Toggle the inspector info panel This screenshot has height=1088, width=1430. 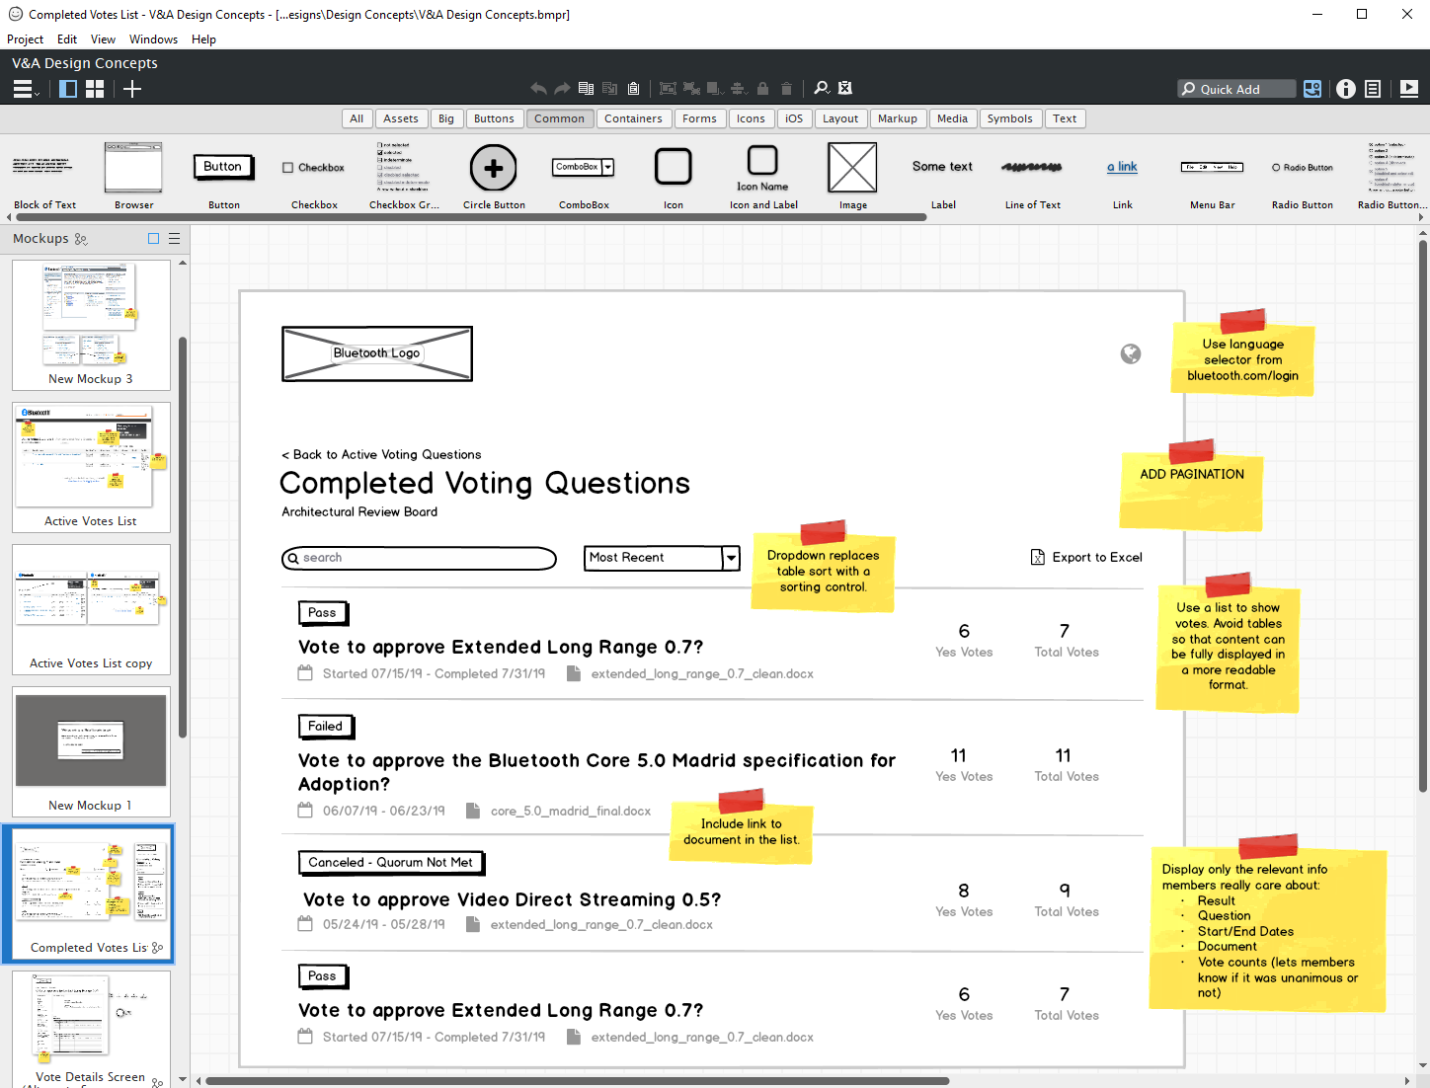coord(1346,89)
